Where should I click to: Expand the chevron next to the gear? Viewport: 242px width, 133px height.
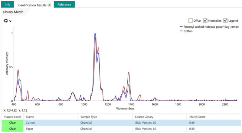coord(10,21)
